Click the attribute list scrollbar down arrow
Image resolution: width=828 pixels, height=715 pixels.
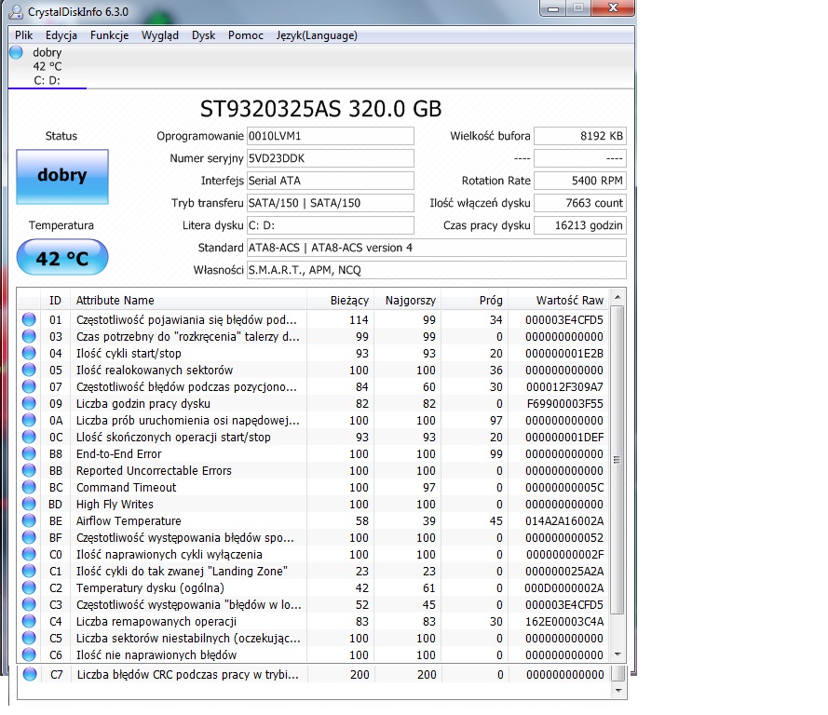coord(618,654)
